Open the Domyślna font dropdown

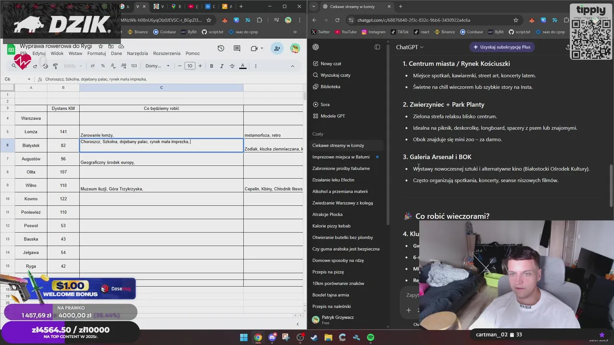pyautogui.click(x=157, y=66)
